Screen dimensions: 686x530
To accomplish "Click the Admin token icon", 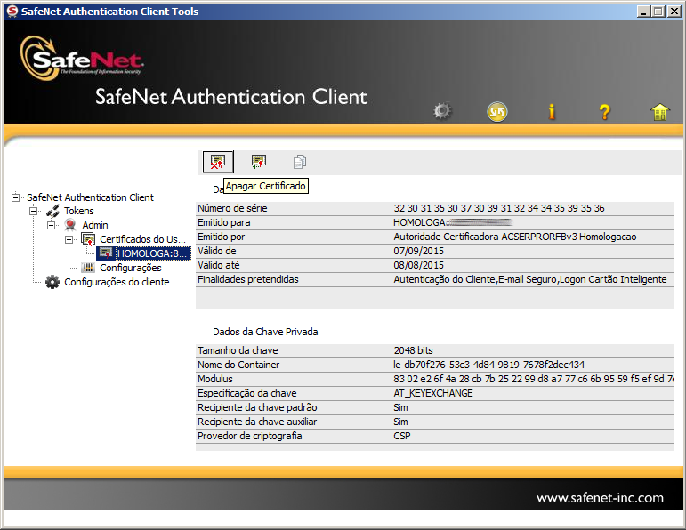I will pyautogui.click(x=70, y=225).
